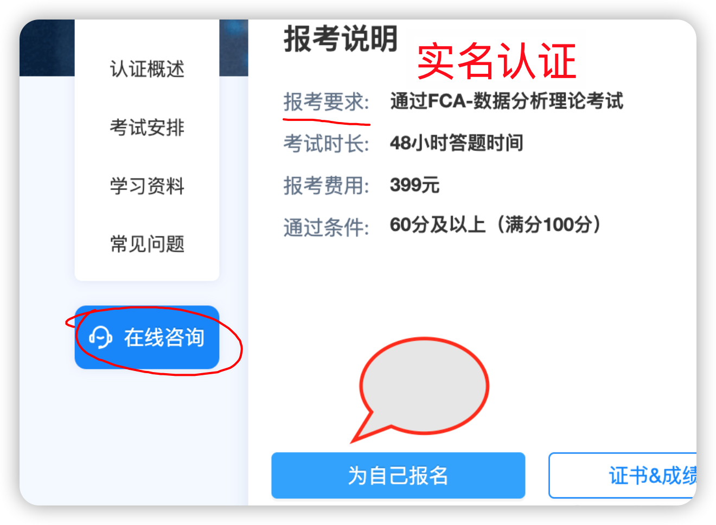This screenshot has height=525, width=716.
Task: Click the 考试时长 label
Action: point(326,144)
